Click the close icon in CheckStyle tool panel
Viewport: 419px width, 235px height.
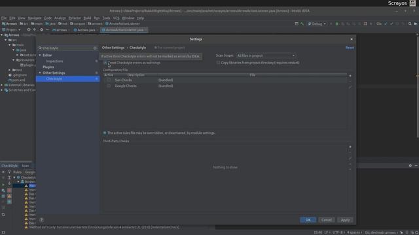click(3, 172)
